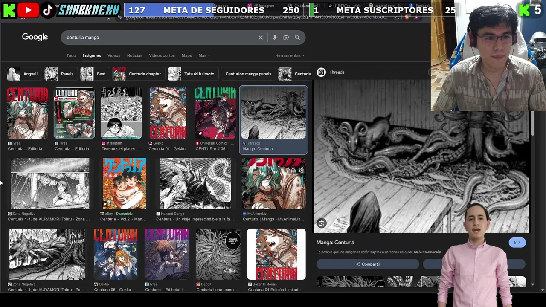Open the Gekko Centuria 05 thumbnail

pos(116,254)
